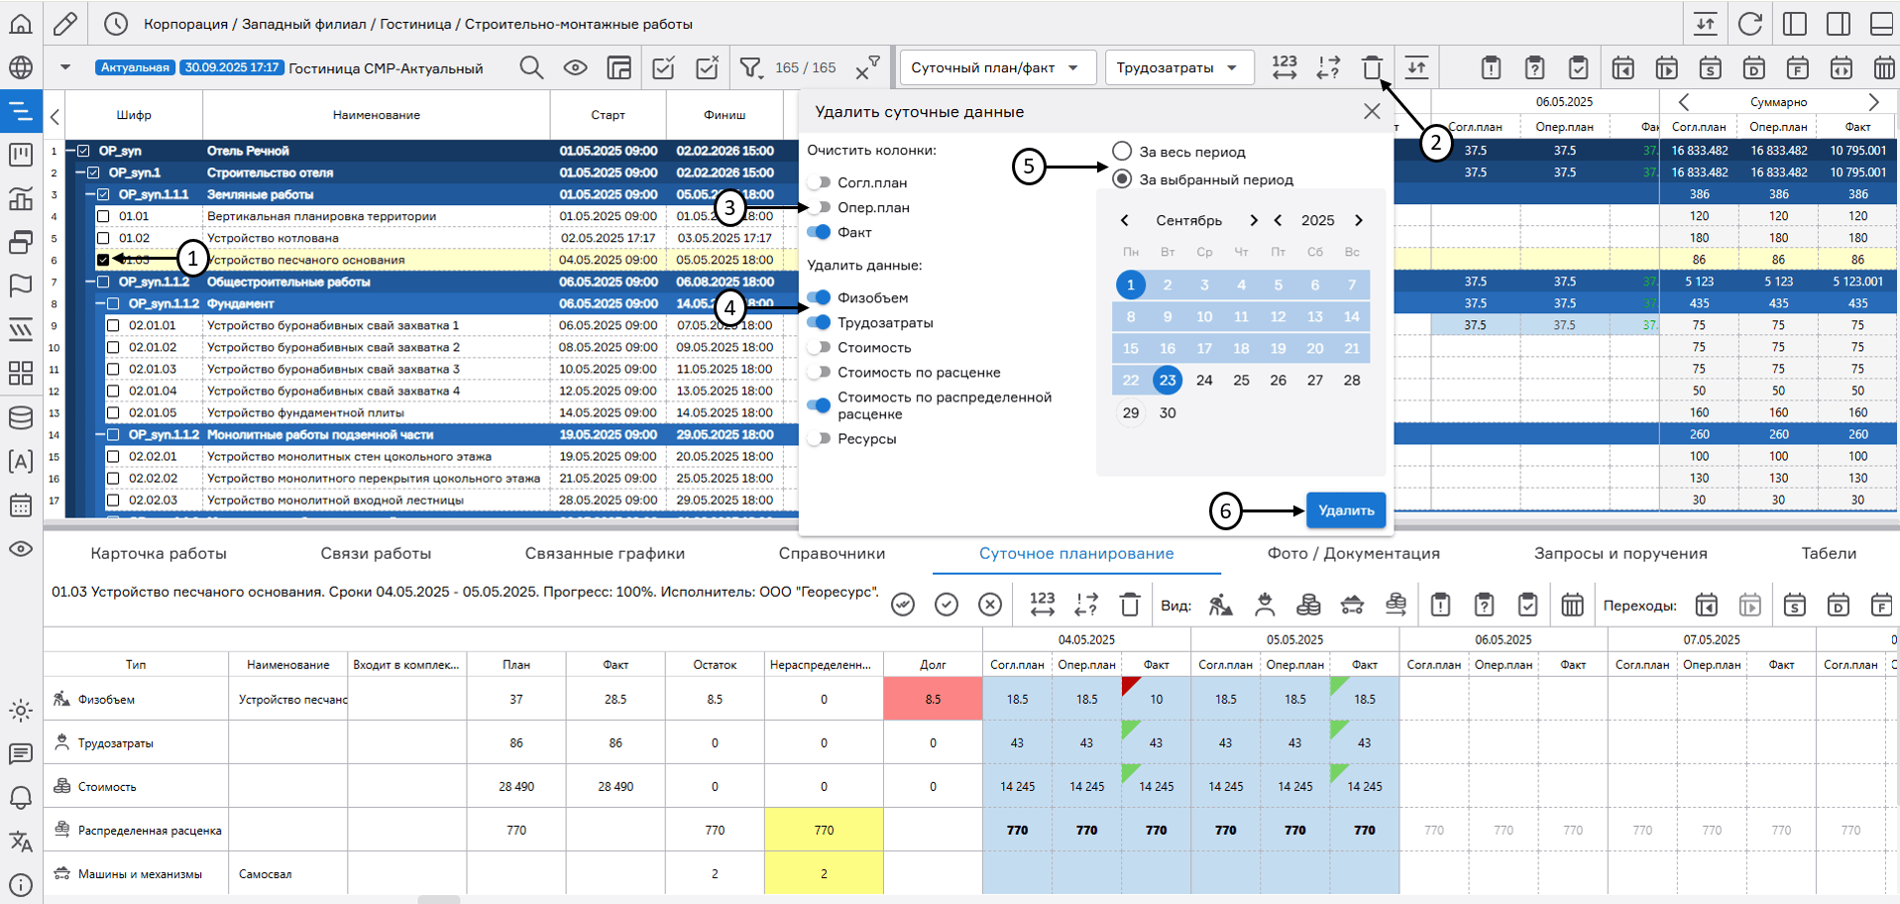
Task: Open the Фото / Документация tab
Action: pos(1356,554)
